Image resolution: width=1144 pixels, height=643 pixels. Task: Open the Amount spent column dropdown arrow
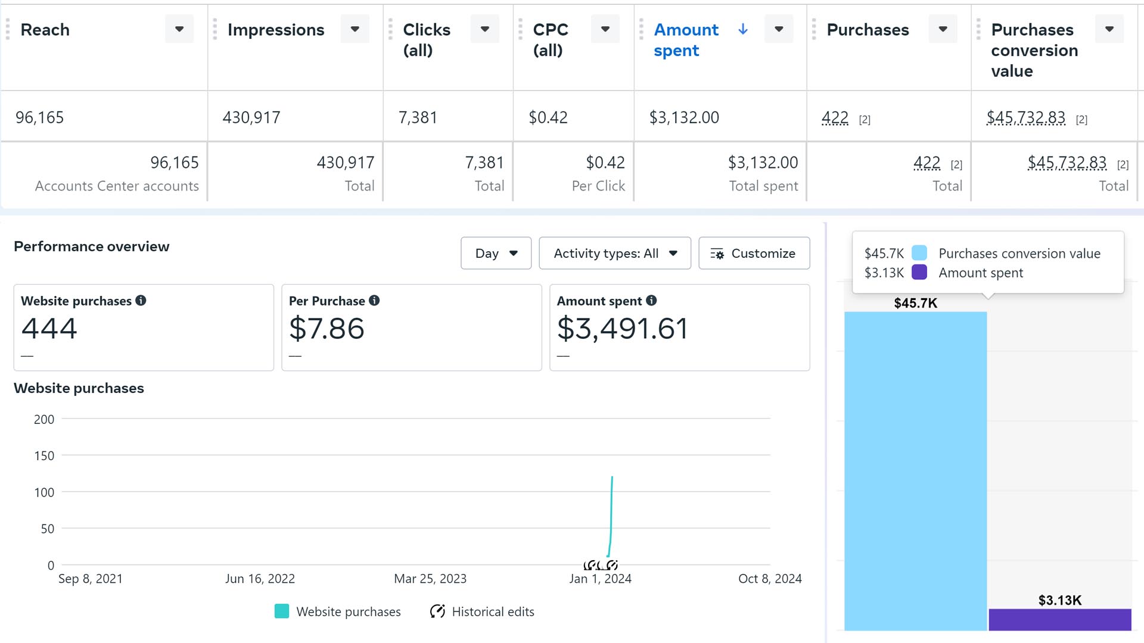(779, 29)
